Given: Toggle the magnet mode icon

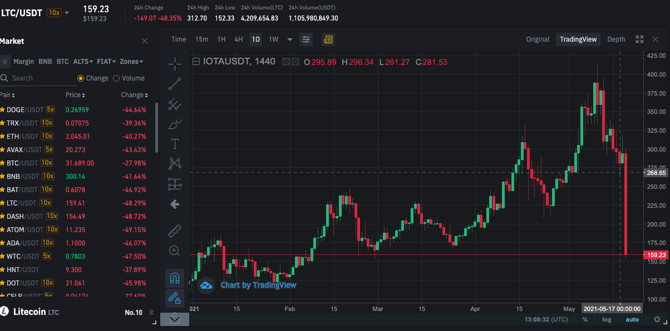Looking at the screenshot, I should [175, 278].
